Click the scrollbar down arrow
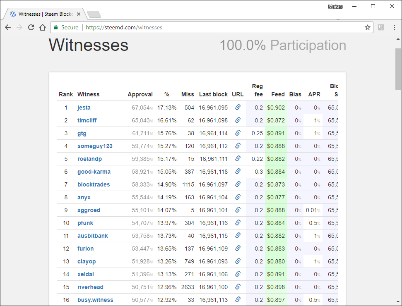This screenshot has width=402, height=306. pos(398,302)
